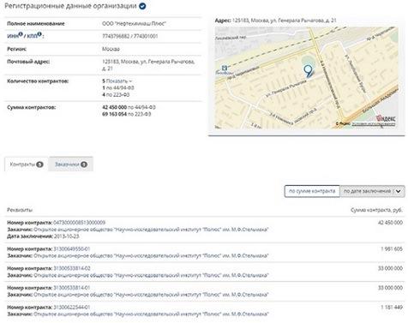The height and width of the screenshot is (323, 408).
Task: Sort by дате заключения
Action: tap(367, 191)
